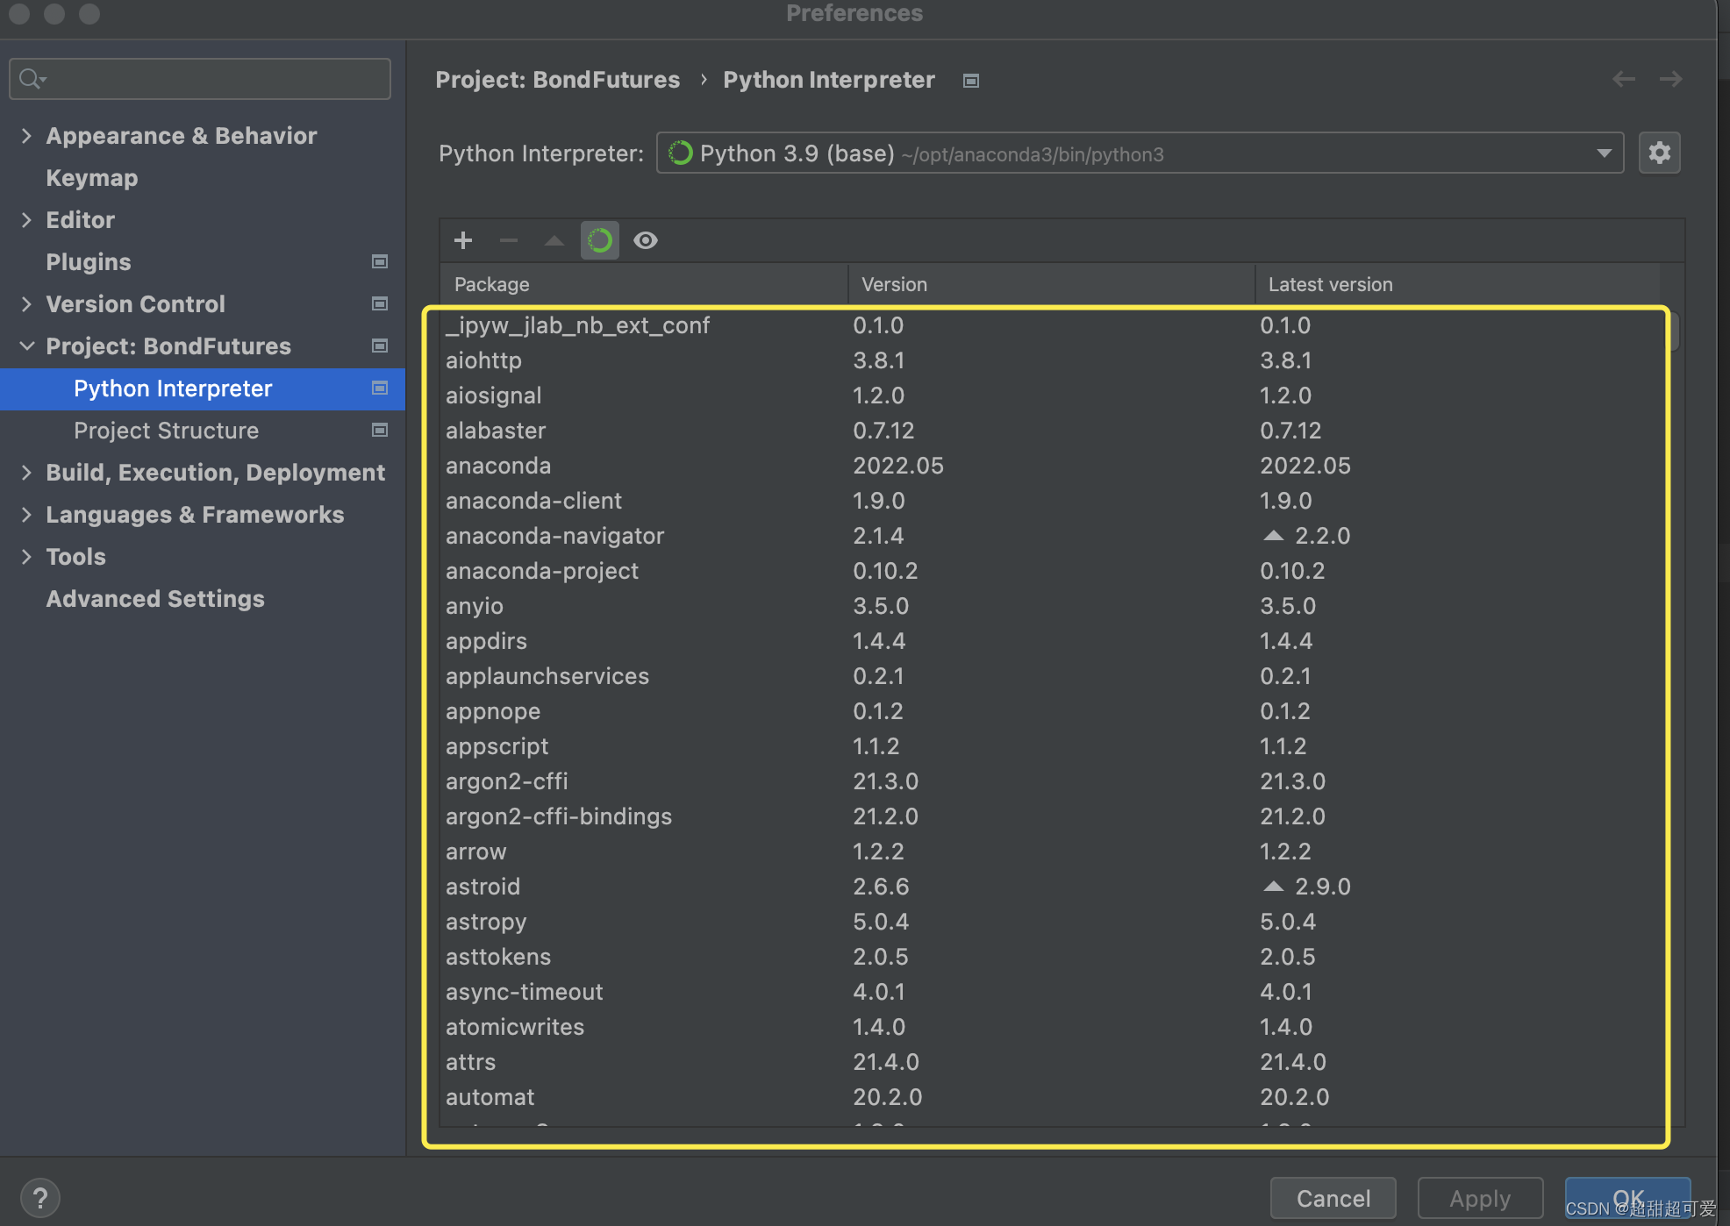This screenshot has height=1226, width=1730.
Task: Focus the settings search field
Action: pyautogui.click(x=200, y=79)
